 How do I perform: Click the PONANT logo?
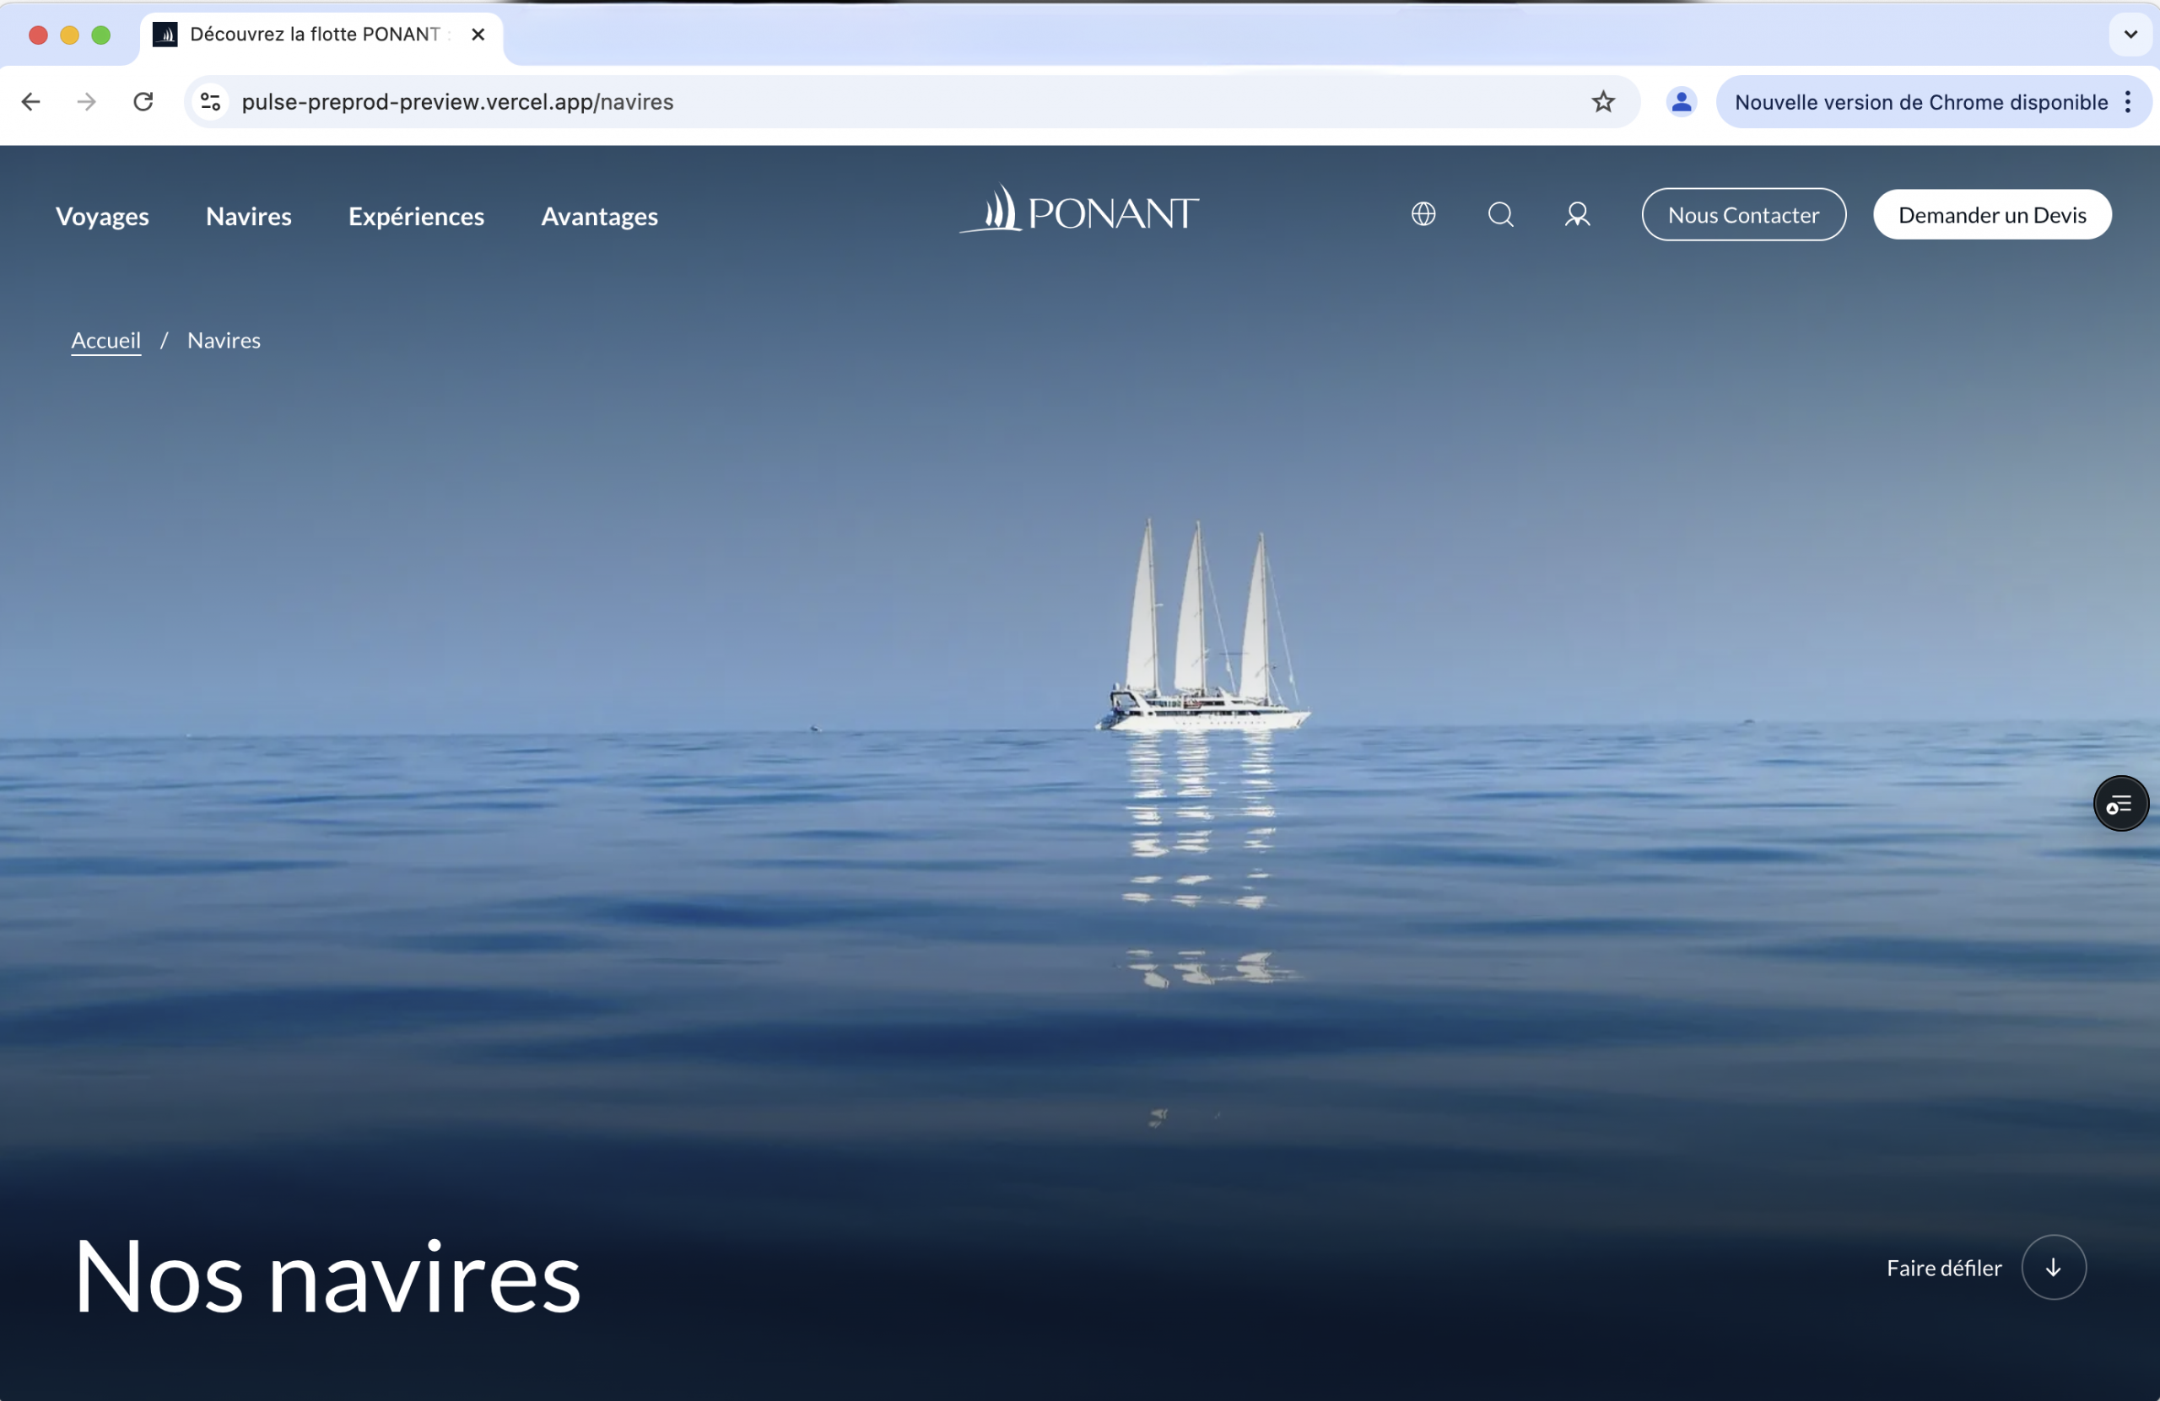1079,211
